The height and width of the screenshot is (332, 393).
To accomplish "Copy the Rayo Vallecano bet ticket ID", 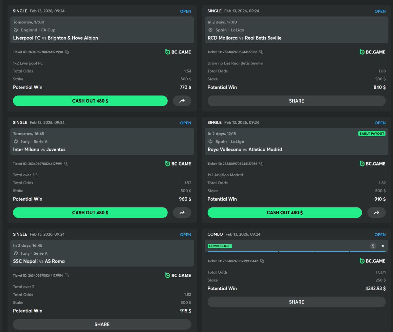I will pos(261,164).
